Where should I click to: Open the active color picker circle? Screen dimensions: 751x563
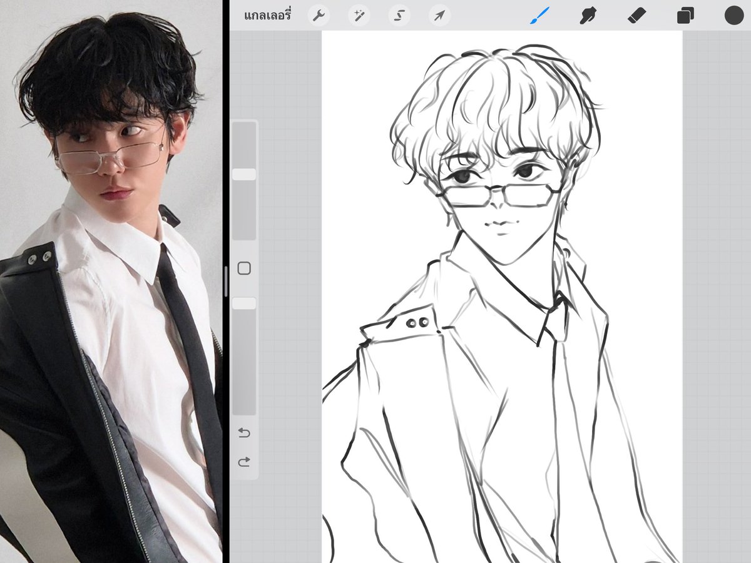[734, 15]
